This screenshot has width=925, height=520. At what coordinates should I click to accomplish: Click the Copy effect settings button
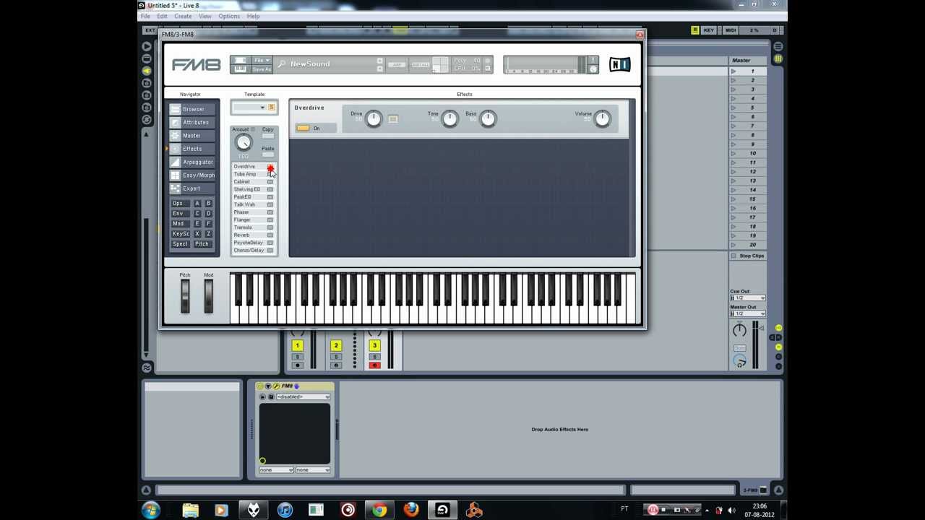point(268,136)
